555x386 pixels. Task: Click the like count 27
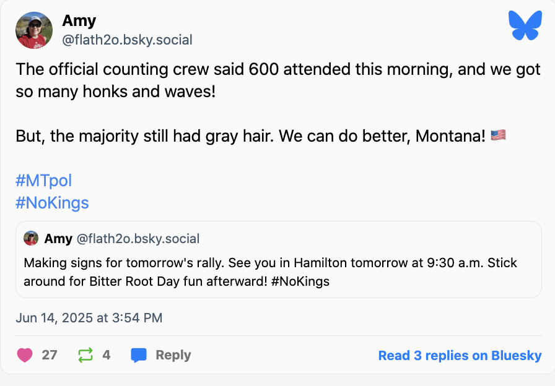tap(50, 355)
